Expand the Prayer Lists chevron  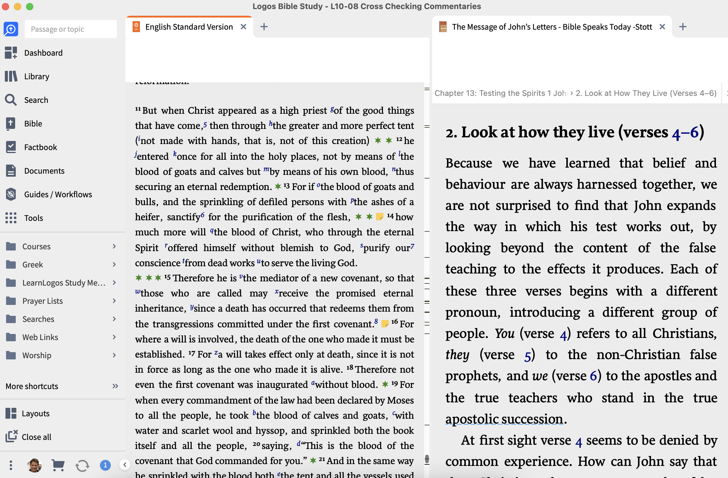[x=114, y=300]
